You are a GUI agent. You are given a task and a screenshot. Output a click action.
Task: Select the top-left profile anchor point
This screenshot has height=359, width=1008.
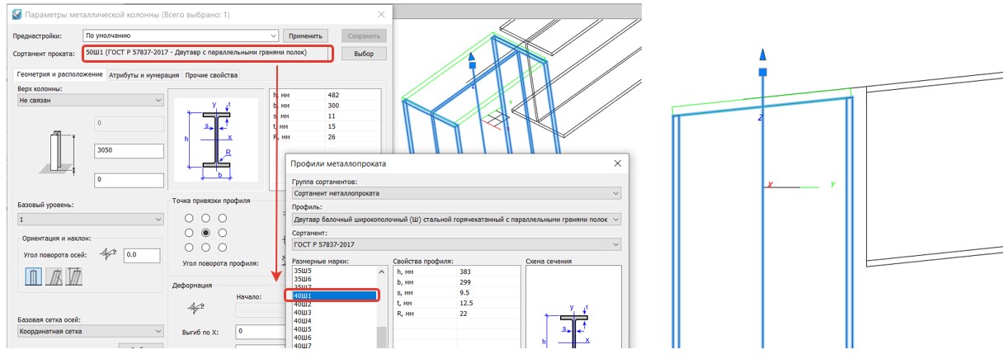190,219
